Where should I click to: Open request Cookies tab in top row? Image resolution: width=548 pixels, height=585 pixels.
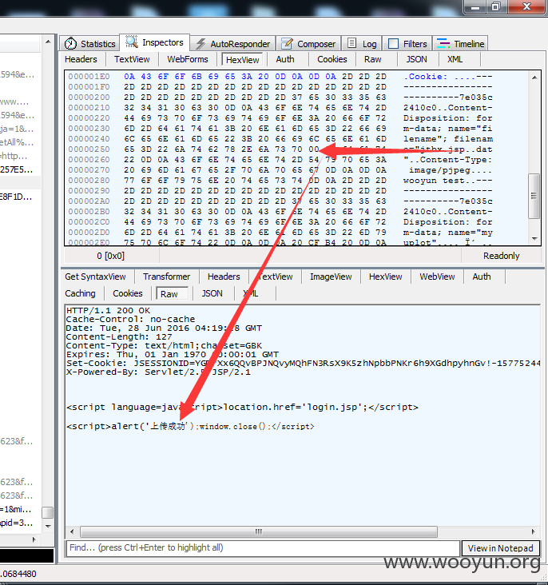click(x=332, y=59)
